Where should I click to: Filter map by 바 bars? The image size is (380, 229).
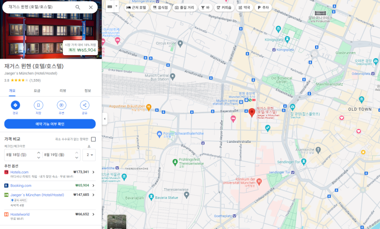coord(205,8)
